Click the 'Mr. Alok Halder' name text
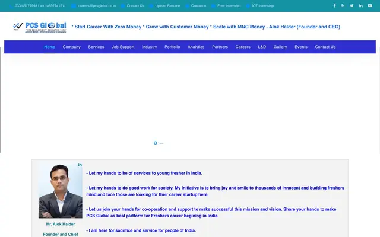This screenshot has height=237, width=380. (61, 224)
